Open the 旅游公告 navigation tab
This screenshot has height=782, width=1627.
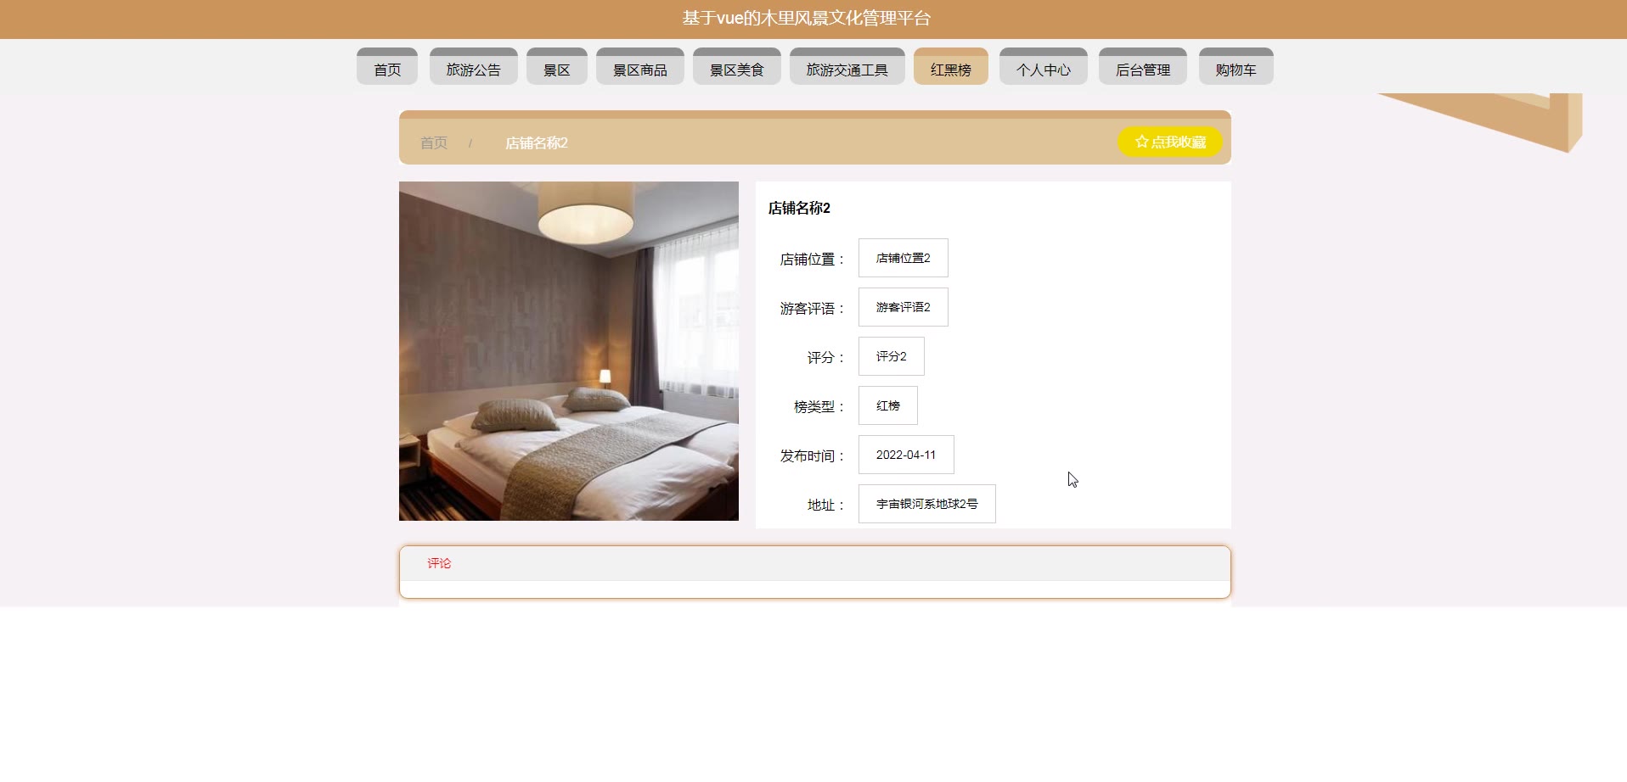tap(473, 67)
